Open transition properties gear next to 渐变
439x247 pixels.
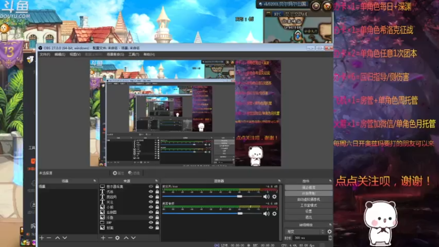click(330, 232)
